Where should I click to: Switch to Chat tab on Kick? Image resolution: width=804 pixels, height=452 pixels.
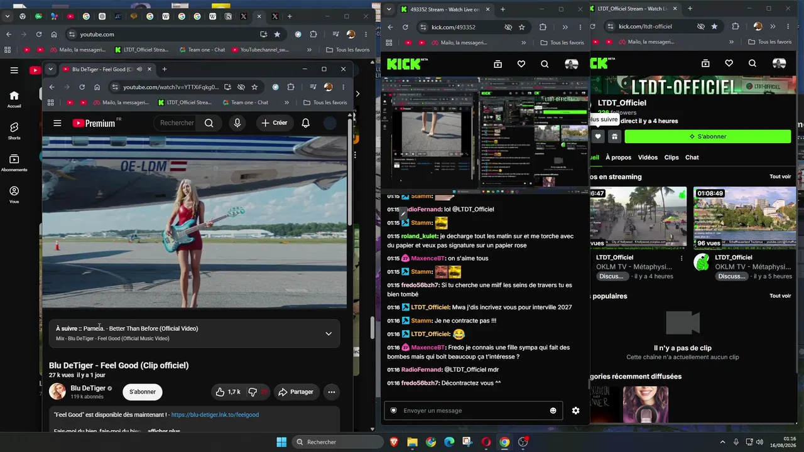[692, 158]
